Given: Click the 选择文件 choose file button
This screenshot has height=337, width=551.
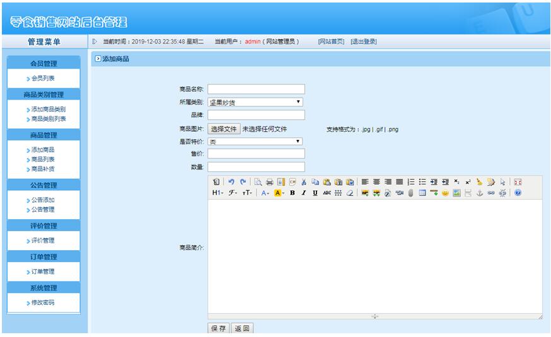Looking at the screenshot, I should pos(224,129).
